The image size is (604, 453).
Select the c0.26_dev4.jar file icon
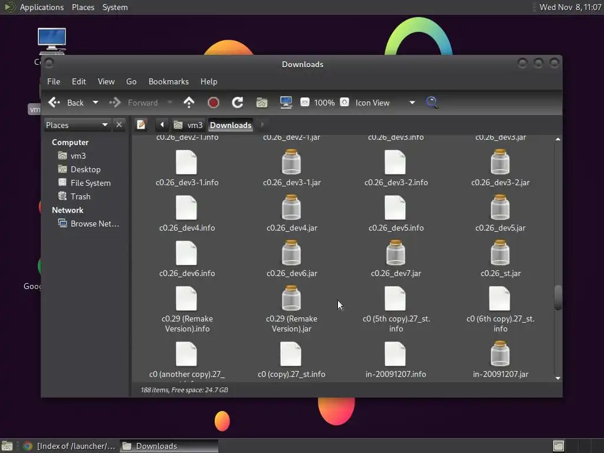(x=291, y=207)
